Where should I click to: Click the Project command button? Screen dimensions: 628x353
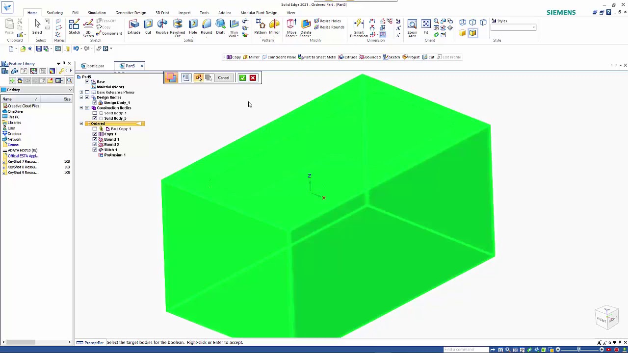[411, 57]
